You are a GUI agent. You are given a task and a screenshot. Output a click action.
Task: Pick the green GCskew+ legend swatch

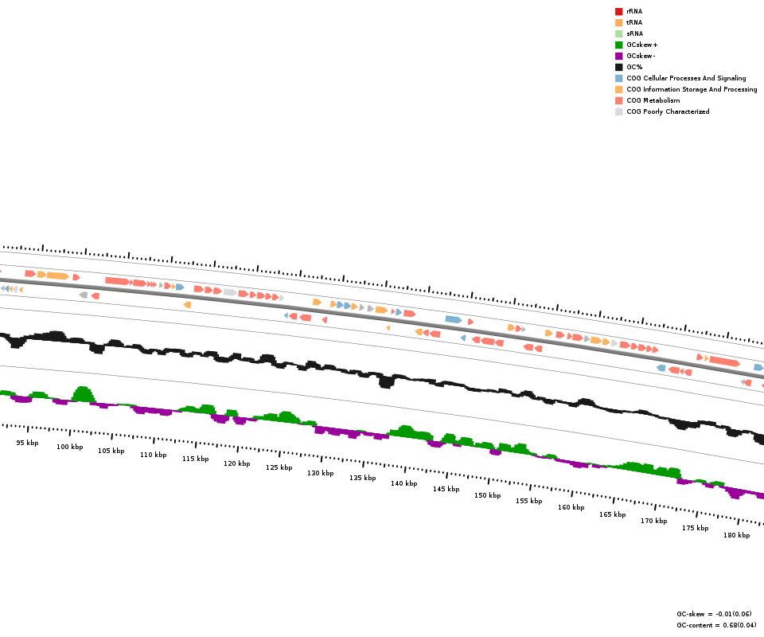click(618, 45)
